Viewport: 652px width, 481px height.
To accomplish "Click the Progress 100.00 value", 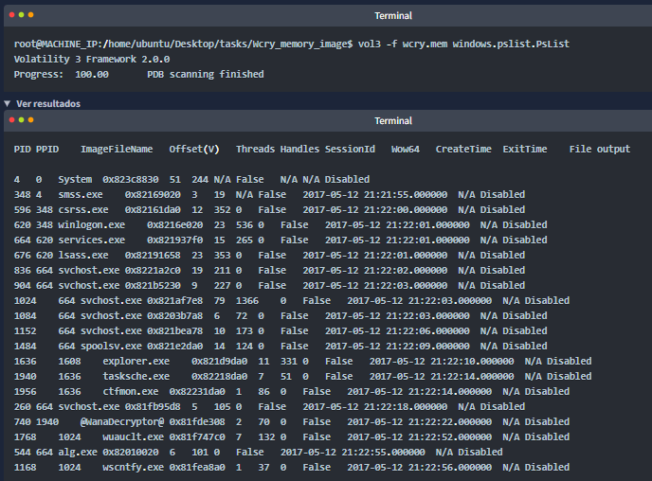I will 92,75.
